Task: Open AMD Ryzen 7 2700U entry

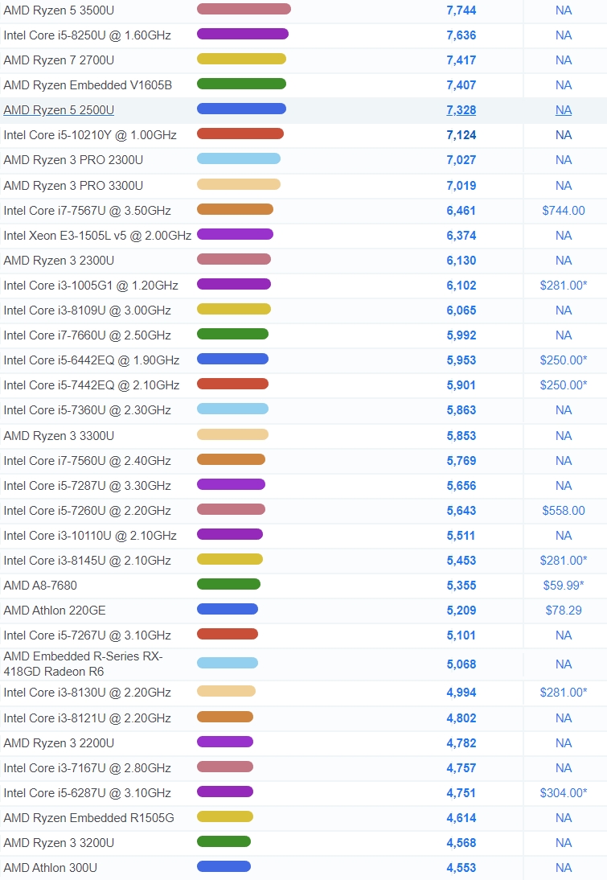Action: pyautogui.click(x=59, y=60)
